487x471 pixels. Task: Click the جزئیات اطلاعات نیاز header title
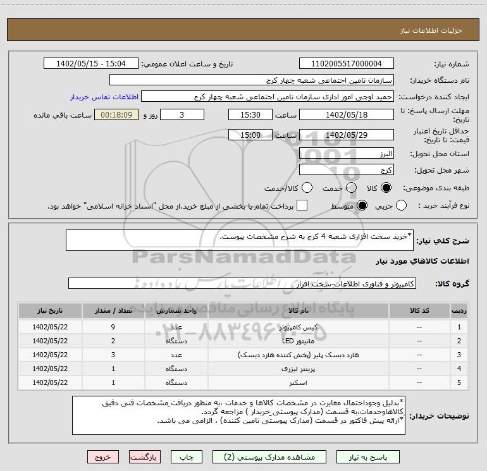tap(431, 30)
